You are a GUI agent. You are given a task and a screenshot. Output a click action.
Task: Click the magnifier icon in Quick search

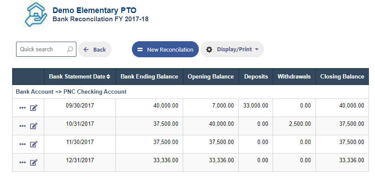[x=70, y=49]
